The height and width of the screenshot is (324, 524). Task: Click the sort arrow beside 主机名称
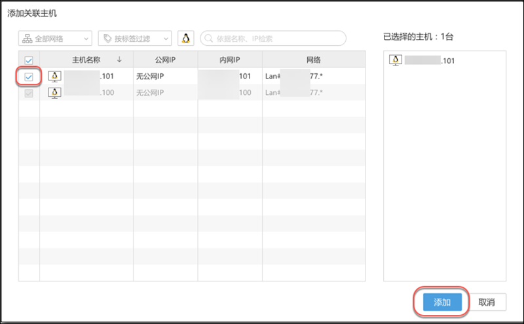click(119, 60)
